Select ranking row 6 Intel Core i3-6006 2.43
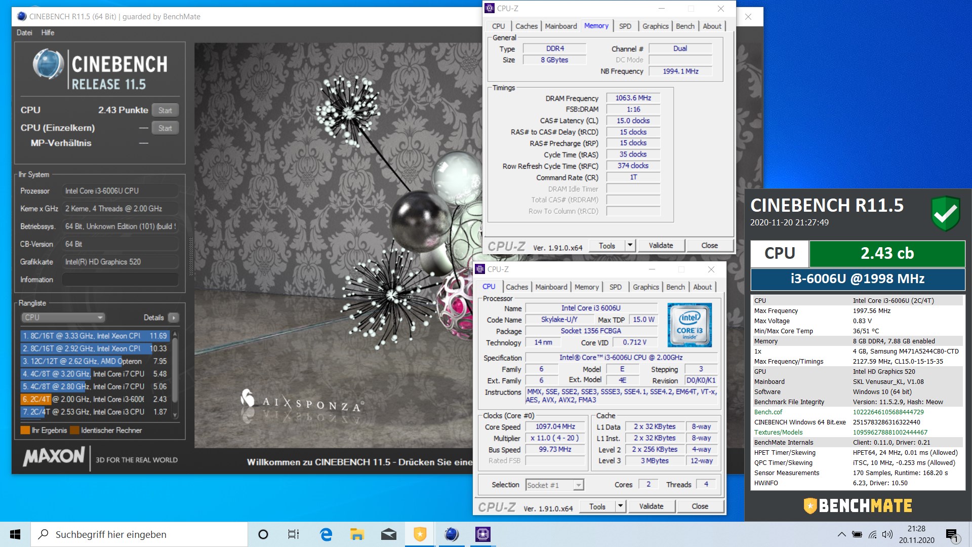Screen dimensions: 972x547 point(95,399)
